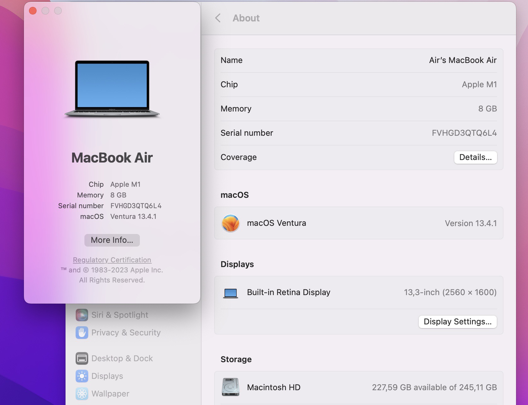Click 'Apple M1' value in settings Chip row

coord(479,84)
